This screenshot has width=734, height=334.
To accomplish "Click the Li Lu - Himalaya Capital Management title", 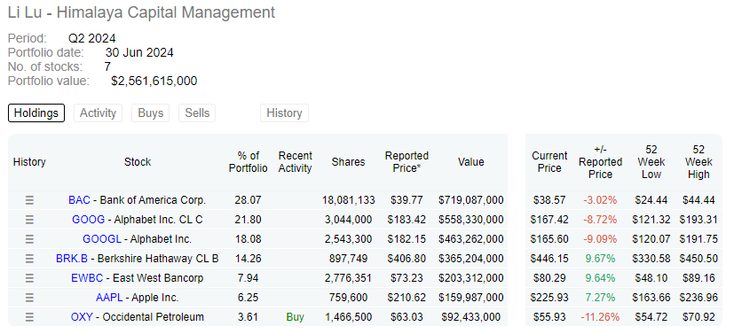I will click(x=141, y=12).
